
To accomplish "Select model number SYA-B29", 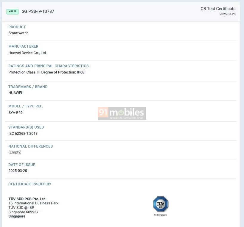I will 15,113.
